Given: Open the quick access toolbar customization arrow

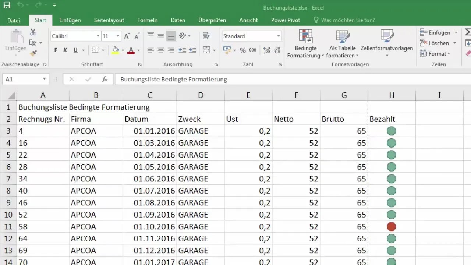Looking at the screenshot, I should tap(54, 6).
